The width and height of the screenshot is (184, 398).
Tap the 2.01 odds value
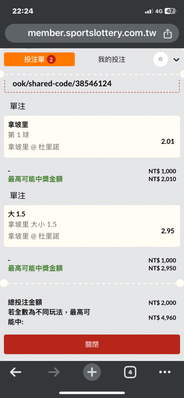pyautogui.click(x=168, y=141)
